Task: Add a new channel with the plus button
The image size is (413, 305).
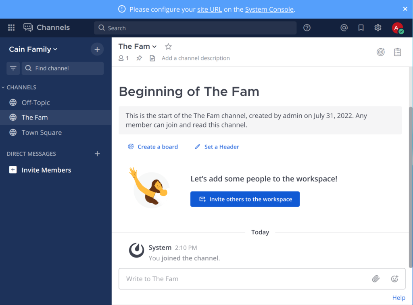Action: pyautogui.click(x=97, y=49)
